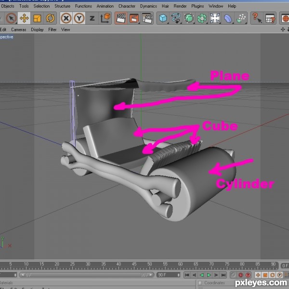Screen dimensions: 289x289
Task: Toggle autokeying red question-mark button
Action: point(248,275)
